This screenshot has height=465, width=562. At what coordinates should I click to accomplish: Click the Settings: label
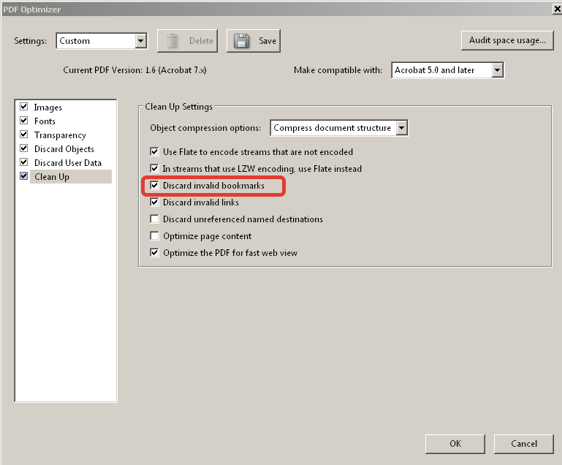coord(31,41)
